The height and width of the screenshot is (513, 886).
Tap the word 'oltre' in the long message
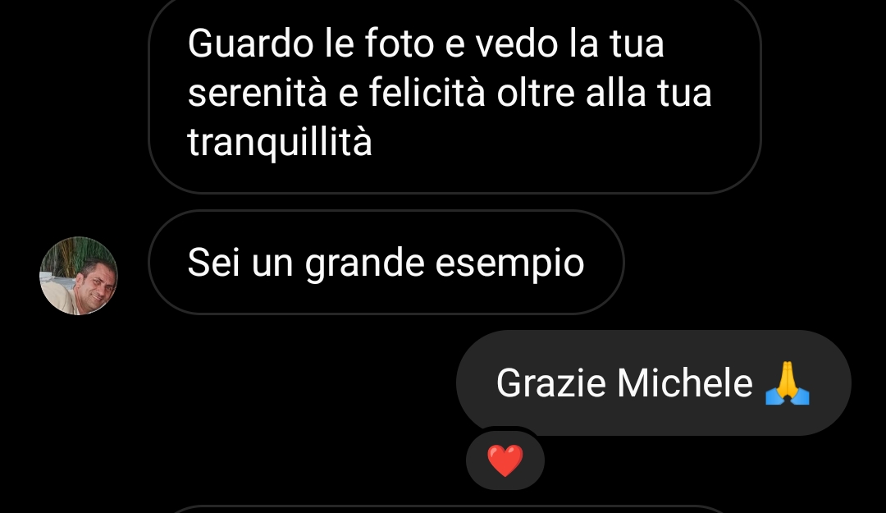click(536, 93)
